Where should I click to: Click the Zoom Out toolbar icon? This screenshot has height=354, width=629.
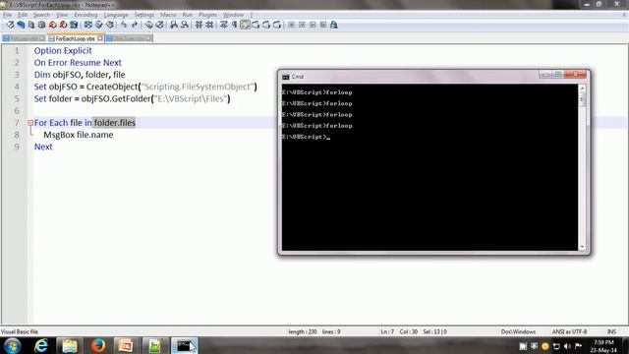(x=185, y=25)
